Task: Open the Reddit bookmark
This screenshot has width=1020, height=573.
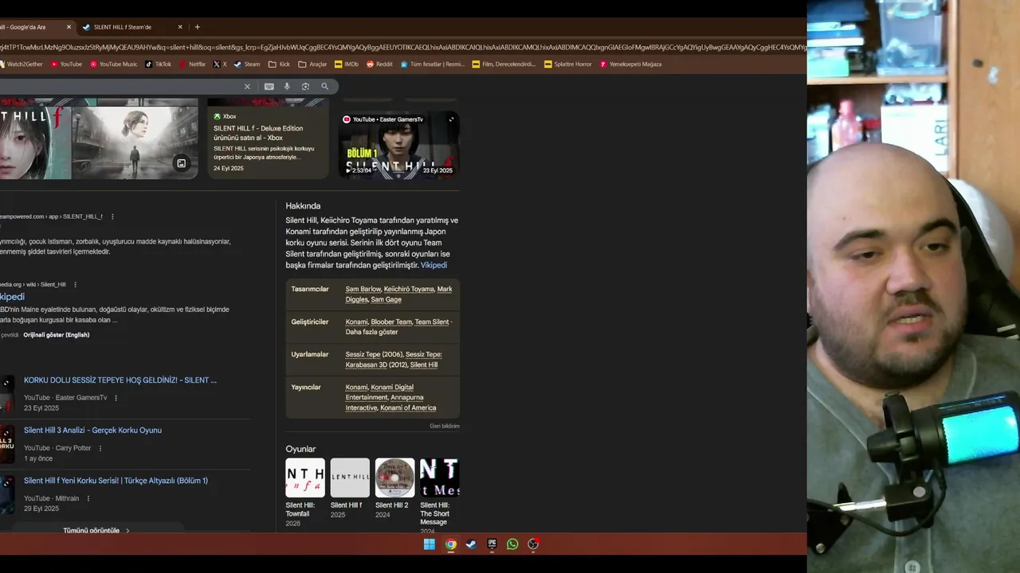Action: coord(379,64)
